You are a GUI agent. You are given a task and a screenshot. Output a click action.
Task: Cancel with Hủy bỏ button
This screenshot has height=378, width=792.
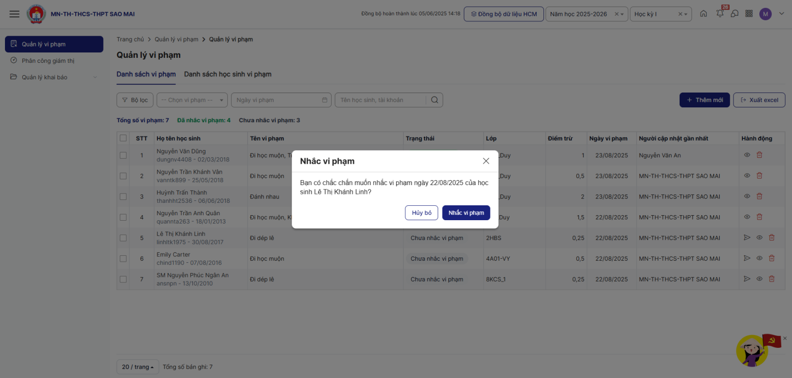[421, 213]
